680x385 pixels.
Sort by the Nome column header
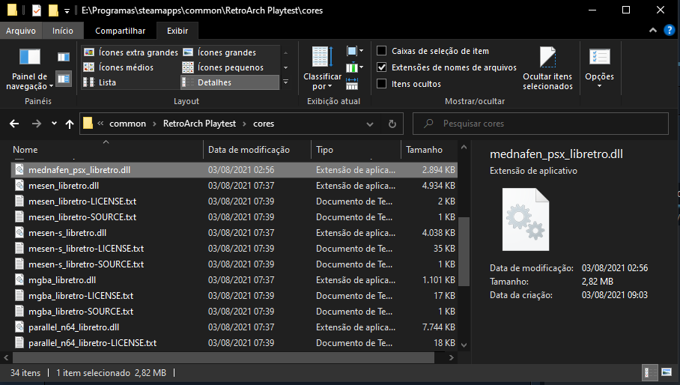pos(106,150)
